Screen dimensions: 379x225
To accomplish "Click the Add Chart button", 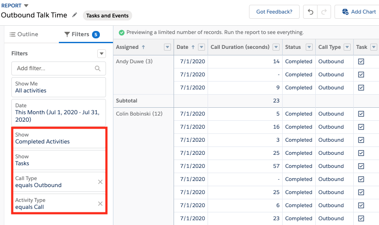I will coord(359,12).
